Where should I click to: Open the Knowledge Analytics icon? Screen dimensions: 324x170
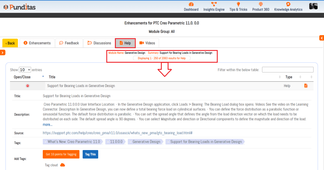(288, 4)
